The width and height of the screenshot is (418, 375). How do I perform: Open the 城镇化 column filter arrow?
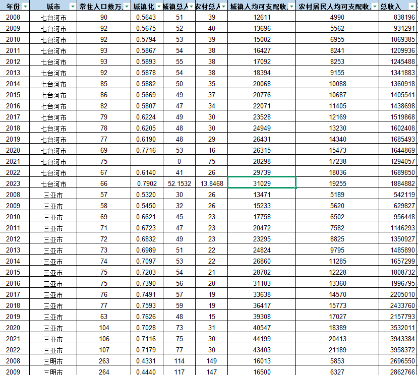point(159,6)
